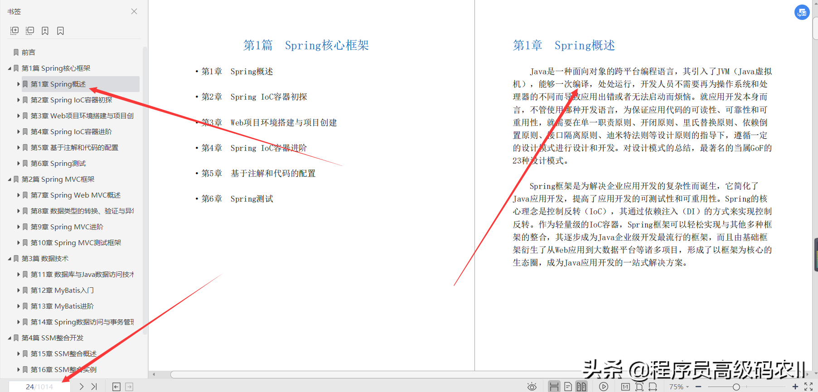Expand 第3章 Web项目环境搭建 bookmark
Screen dimensions: 818x392
pos(19,116)
